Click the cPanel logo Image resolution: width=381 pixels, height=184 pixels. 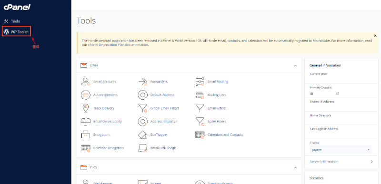17,7
